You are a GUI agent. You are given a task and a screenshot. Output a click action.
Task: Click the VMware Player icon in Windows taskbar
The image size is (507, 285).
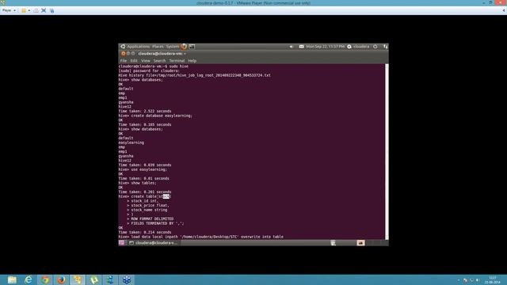(78, 279)
